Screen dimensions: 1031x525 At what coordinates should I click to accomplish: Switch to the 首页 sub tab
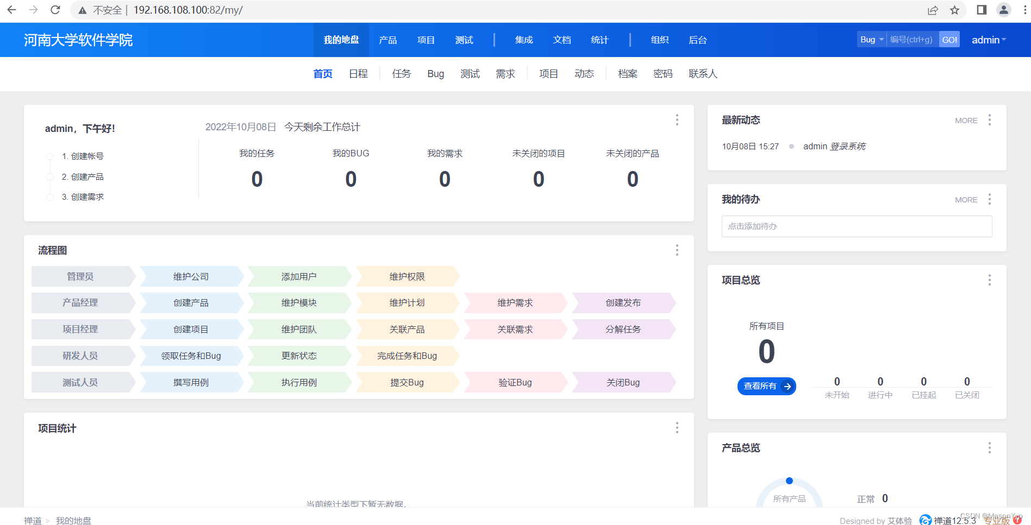pyautogui.click(x=323, y=74)
